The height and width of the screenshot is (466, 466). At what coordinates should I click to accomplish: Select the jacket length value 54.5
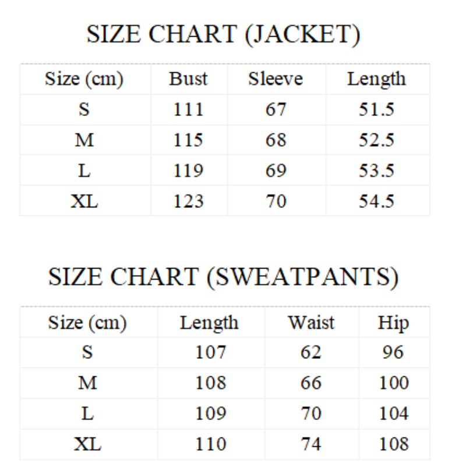pos(376,201)
